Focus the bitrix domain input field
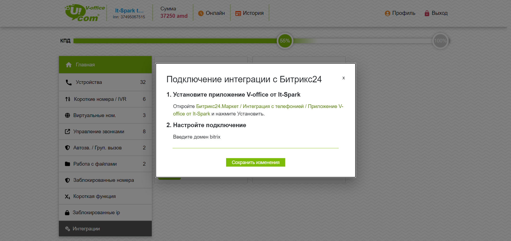The height and width of the screenshot is (241, 511). 256,144
